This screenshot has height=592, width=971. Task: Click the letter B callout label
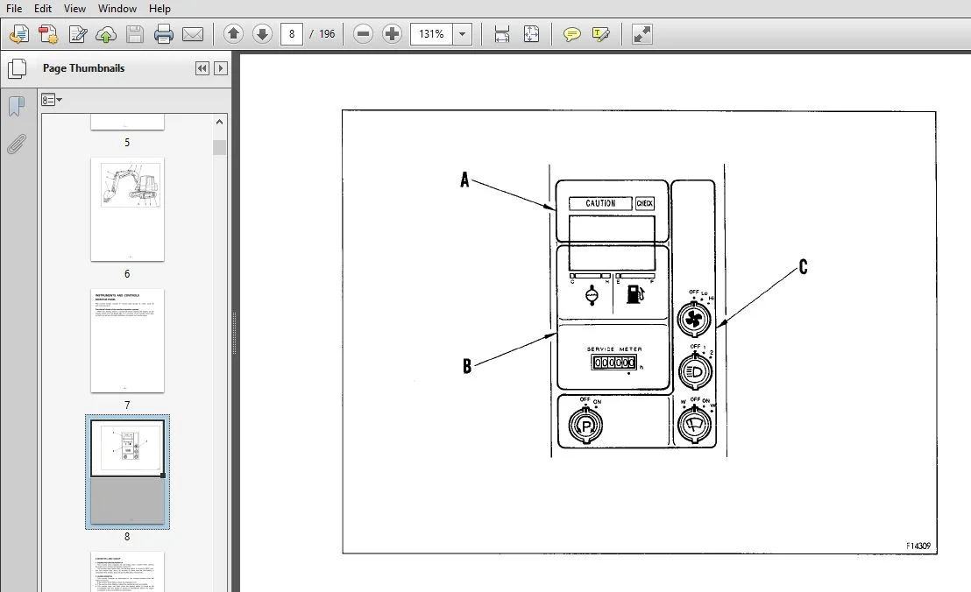click(468, 366)
